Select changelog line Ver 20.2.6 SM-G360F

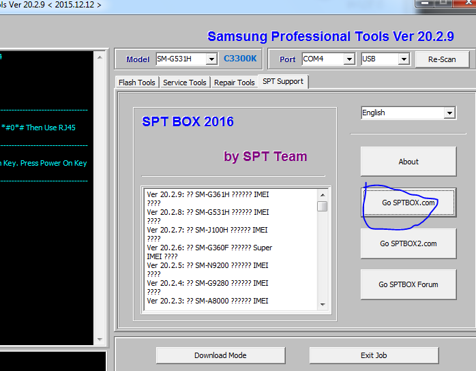[x=209, y=248]
